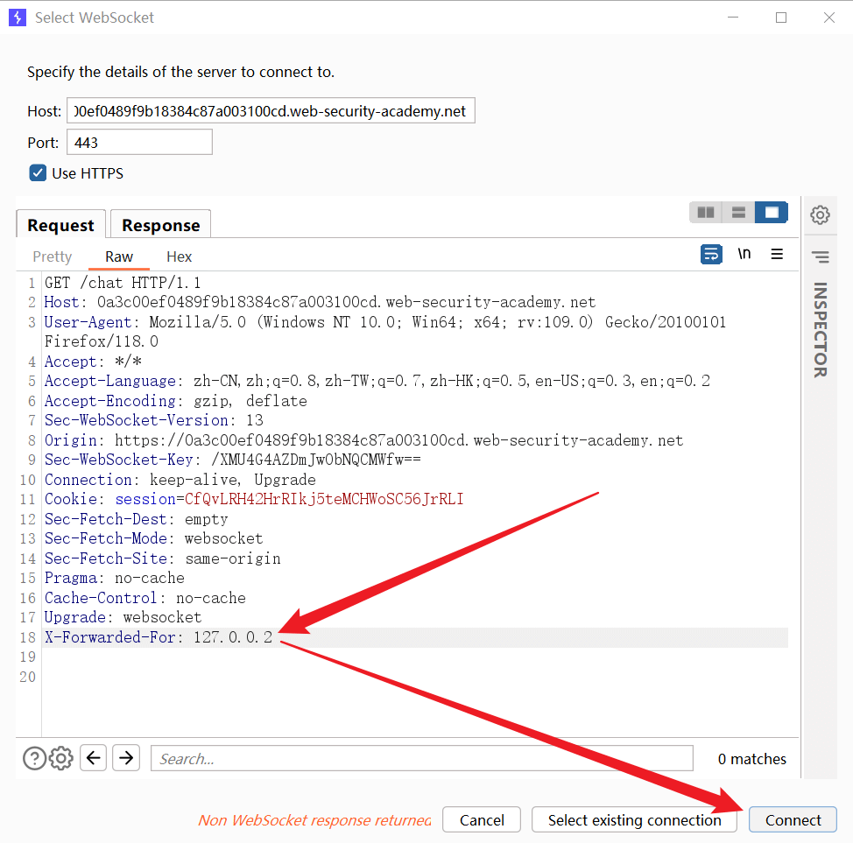The image size is (853, 843).
Task: Select single-pane tabbed layout icon
Action: 772,213
